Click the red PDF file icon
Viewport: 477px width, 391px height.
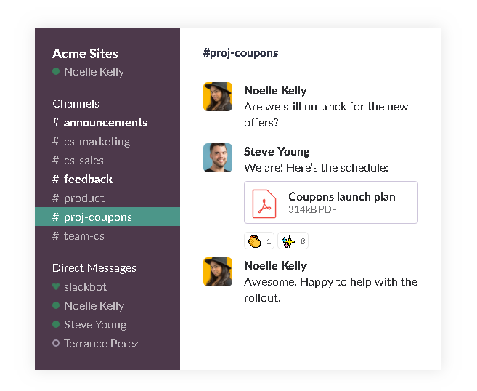pyautogui.click(x=264, y=203)
